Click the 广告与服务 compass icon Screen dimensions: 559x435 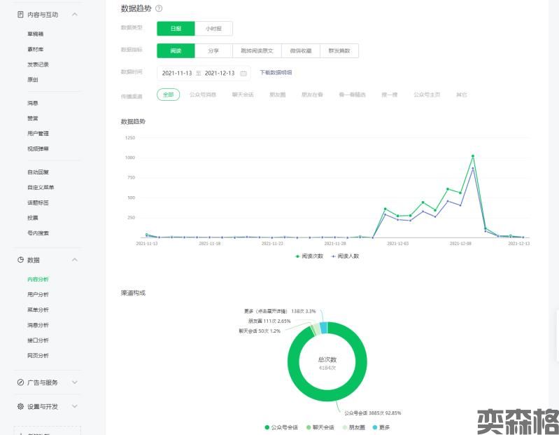pyautogui.click(x=20, y=382)
